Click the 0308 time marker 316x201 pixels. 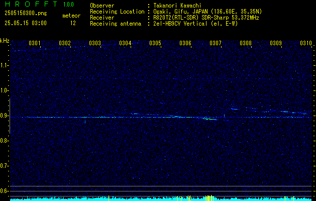tap(246, 43)
